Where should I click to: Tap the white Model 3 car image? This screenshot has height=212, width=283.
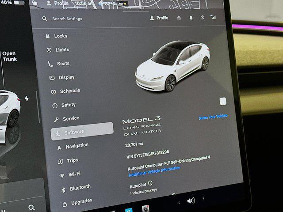pyautogui.click(x=172, y=66)
